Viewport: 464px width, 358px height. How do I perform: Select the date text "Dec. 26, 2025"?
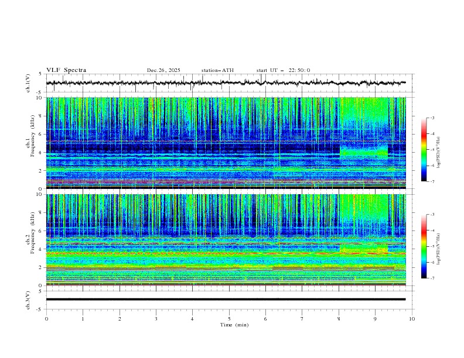coord(163,70)
